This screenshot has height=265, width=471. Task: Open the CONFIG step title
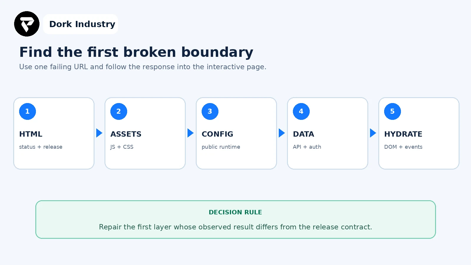(x=217, y=134)
